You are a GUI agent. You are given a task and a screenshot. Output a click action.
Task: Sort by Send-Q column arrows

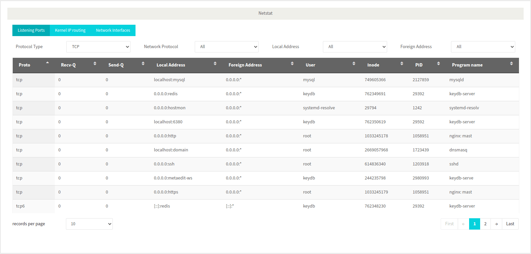point(143,63)
